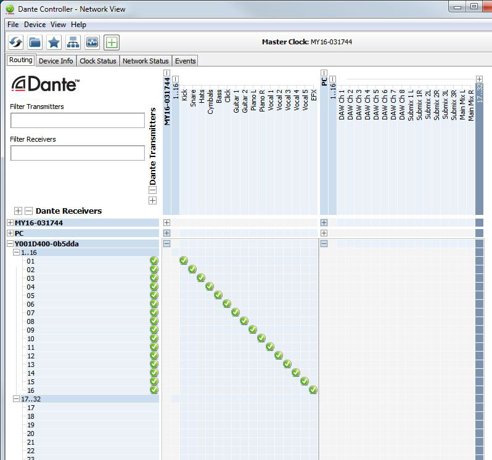Image resolution: width=492 pixels, height=460 pixels.
Task: Select receiver channel 20 row
Action: (91, 434)
